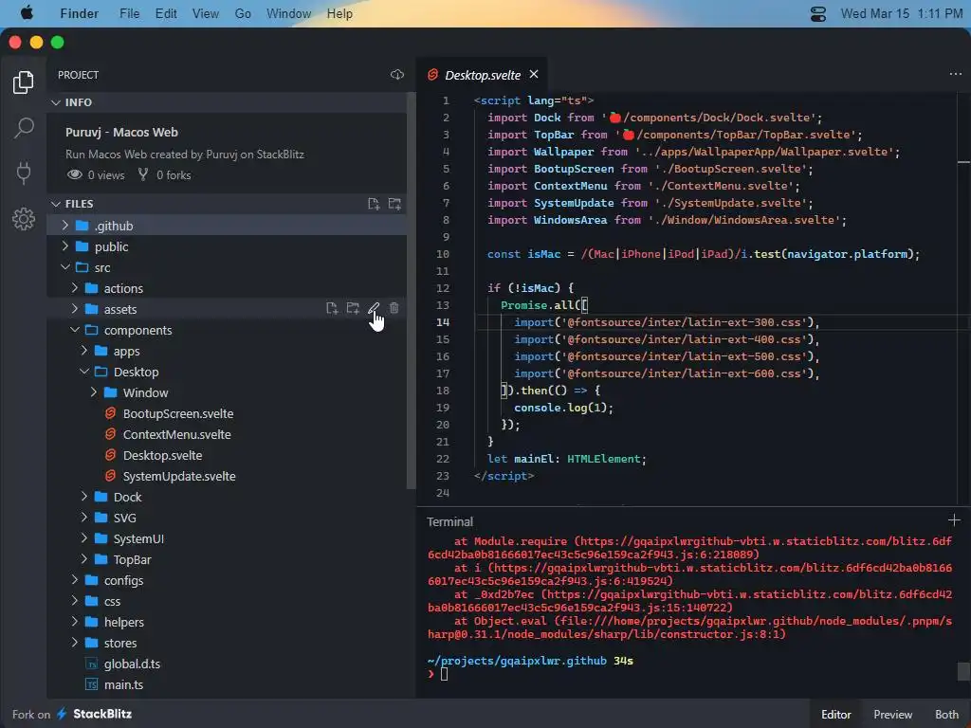Click delete trash icon on assets row
Screen dimensions: 971x728
pyautogui.click(x=394, y=308)
